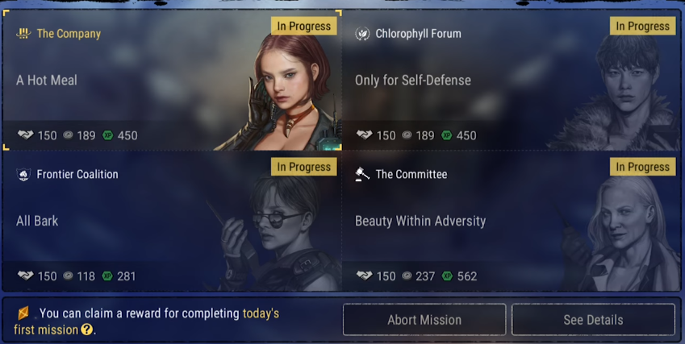Click the green XP icon on A Hot Meal
The image size is (685, 344).
[107, 135]
